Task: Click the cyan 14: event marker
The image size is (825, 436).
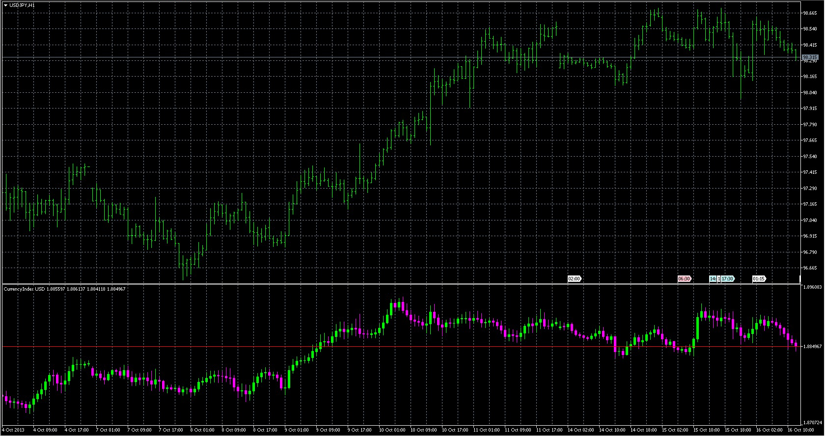Action: click(713, 279)
